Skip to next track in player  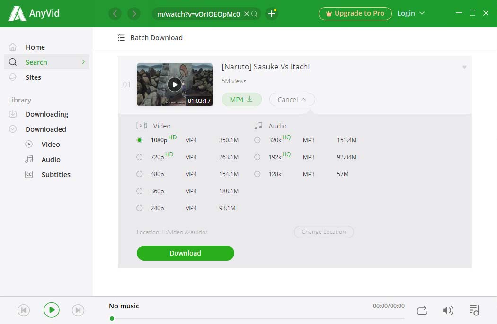click(78, 310)
